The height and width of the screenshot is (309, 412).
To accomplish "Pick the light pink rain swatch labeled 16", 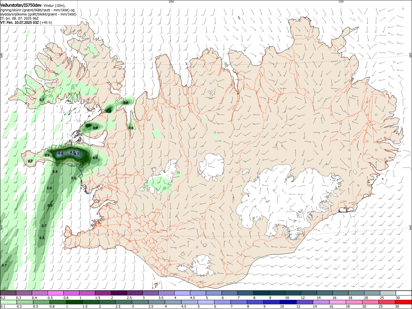I will click(338, 302).
